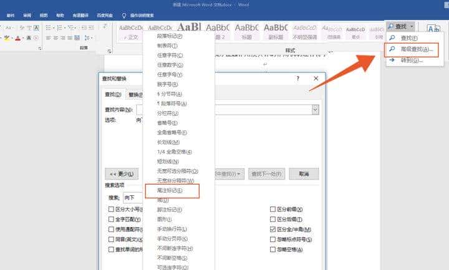The height and width of the screenshot is (270, 449).
Task: Open the 邮件 ribbon tab
Action: coord(11,15)
